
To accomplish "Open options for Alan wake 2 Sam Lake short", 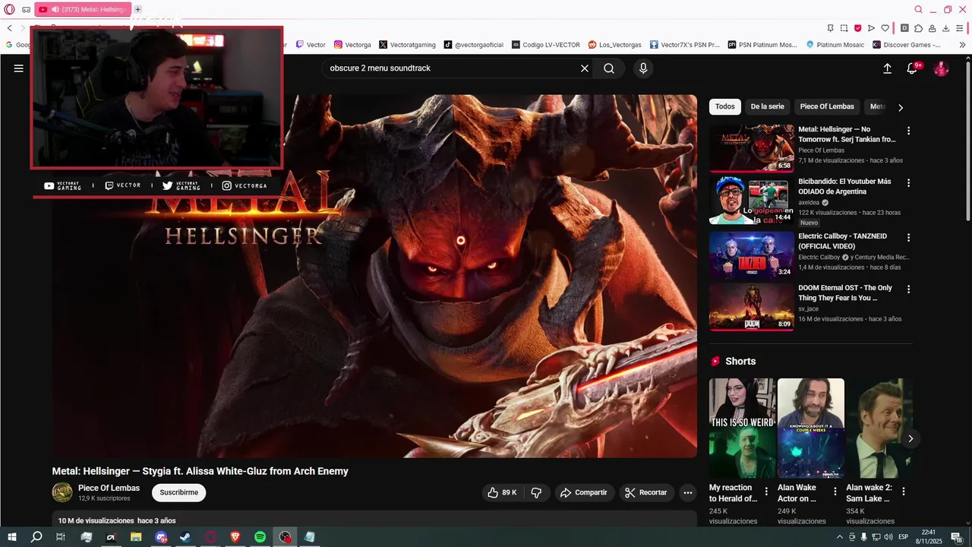I will tap(904, 492).
